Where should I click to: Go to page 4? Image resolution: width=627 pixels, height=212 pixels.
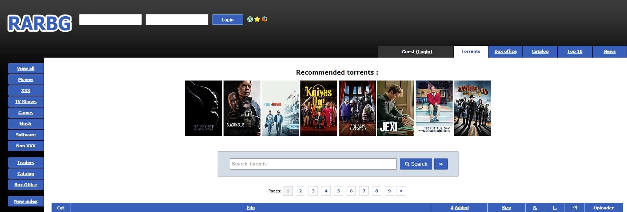coord(326,191)
